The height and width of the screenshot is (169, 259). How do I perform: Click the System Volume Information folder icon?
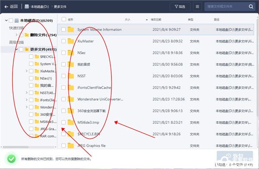(x=71, y=29)
